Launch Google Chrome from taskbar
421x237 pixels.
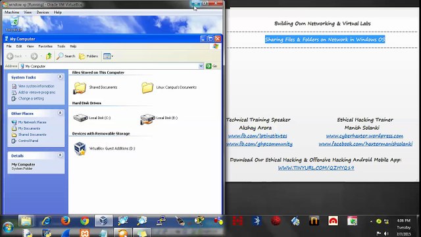point(85,221)
